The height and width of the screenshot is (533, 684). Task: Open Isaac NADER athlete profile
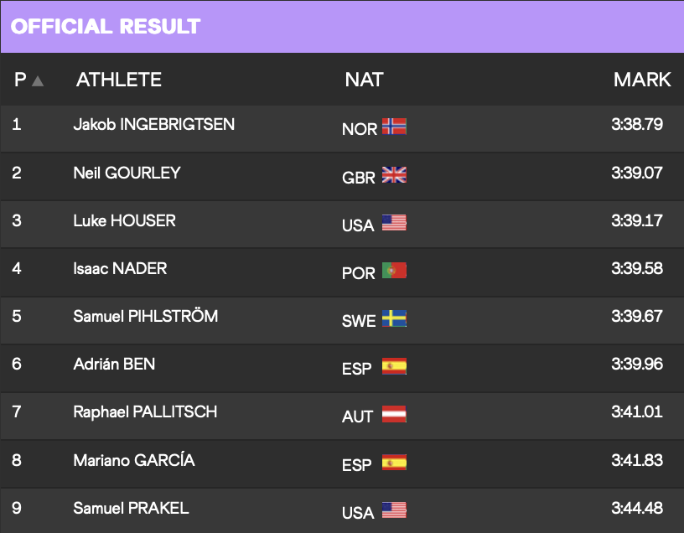pyautogui.click(x=120, y=268)
